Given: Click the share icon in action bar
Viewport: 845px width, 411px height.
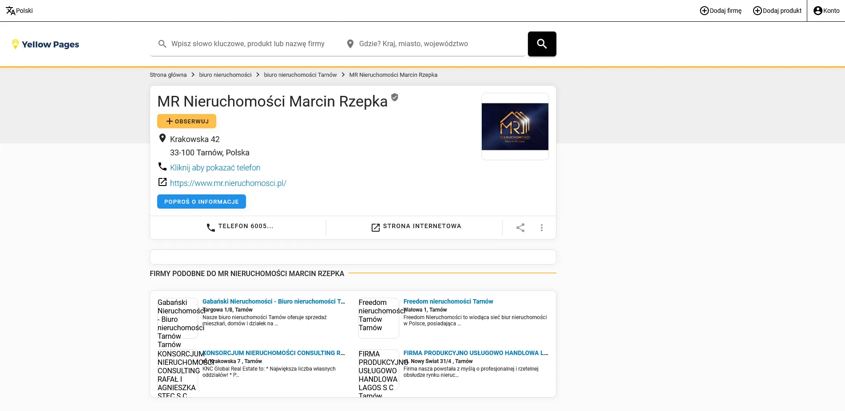Looking at the screenshot, I should (520, 228).
